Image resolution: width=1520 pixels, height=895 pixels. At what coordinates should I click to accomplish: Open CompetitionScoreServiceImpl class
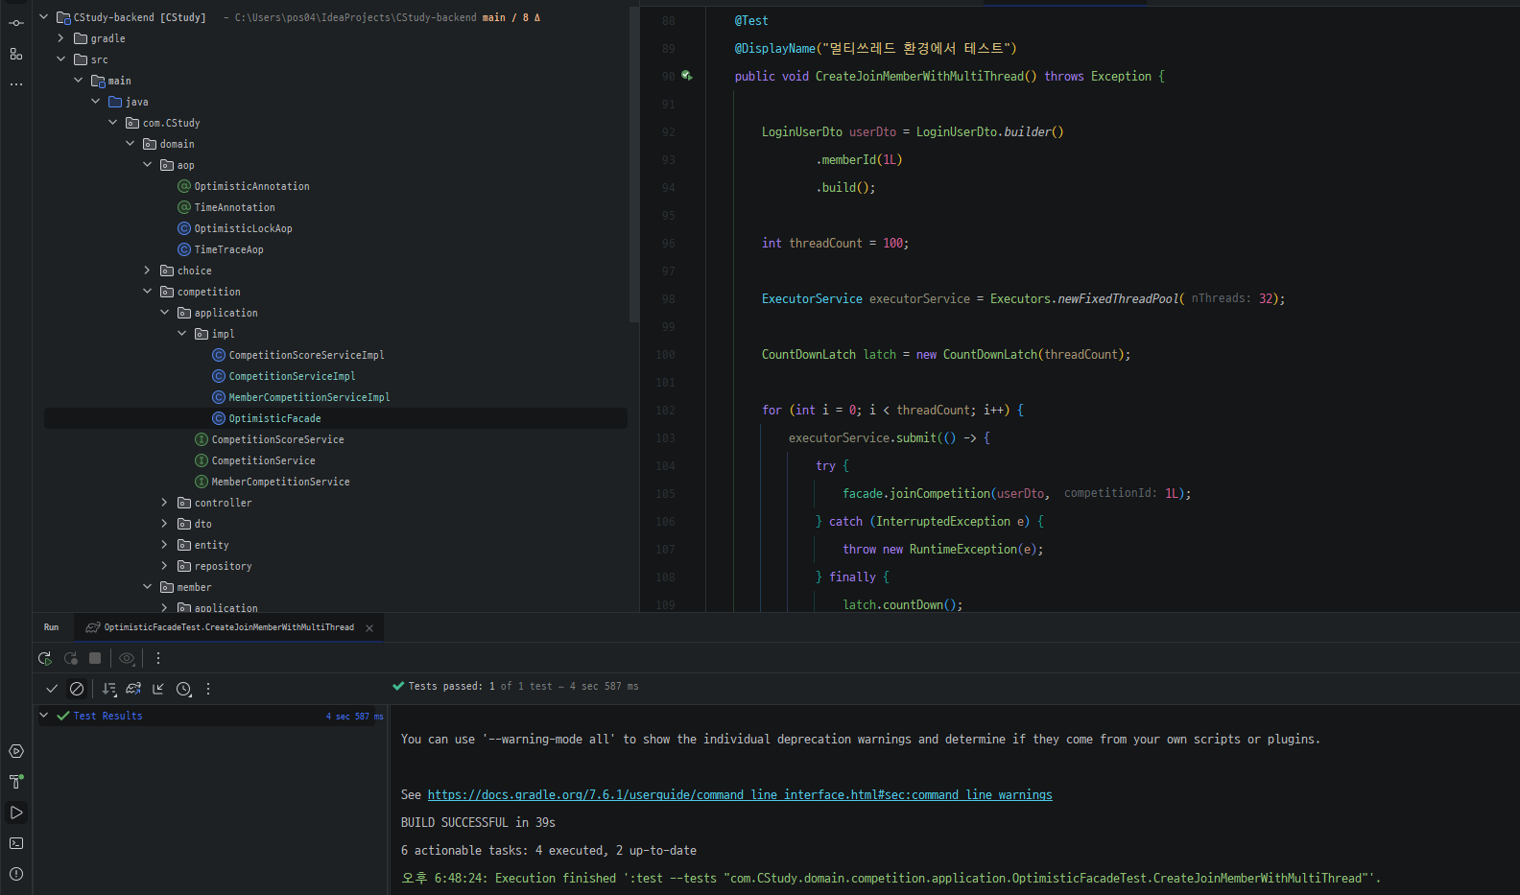point(306,355)
